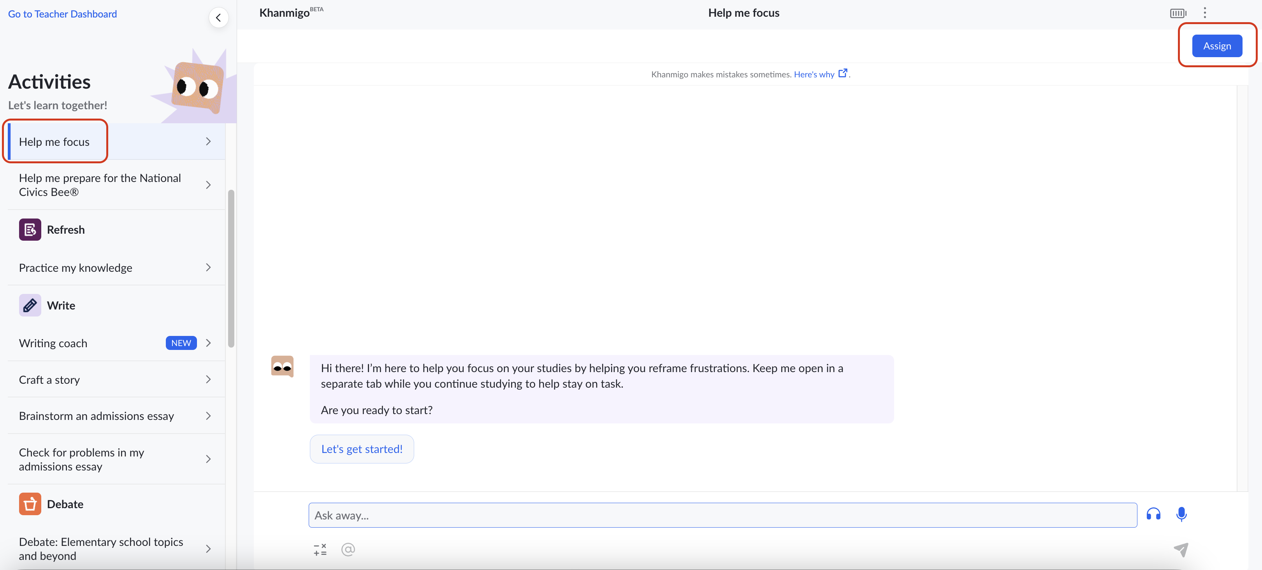Click the Activities heading
The width and height of the screenshot is (1262, 570).
tap(49, 81)
